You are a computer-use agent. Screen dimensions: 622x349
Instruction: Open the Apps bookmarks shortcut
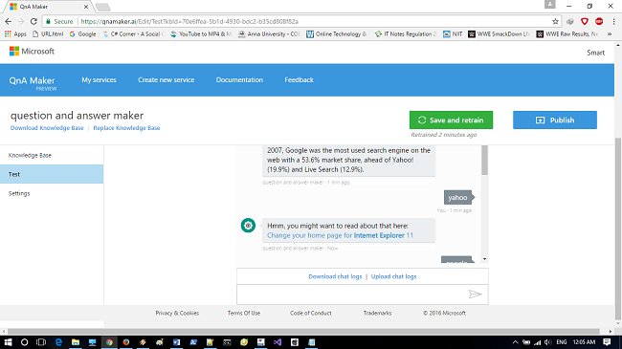coord(15,34)
